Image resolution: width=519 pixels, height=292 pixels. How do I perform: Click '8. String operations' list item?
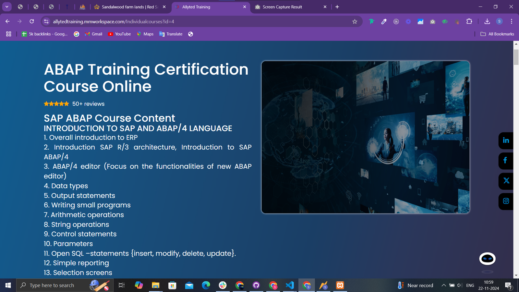click(x=77, y=225)
